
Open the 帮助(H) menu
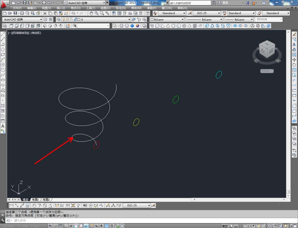(x=182, y=8)
